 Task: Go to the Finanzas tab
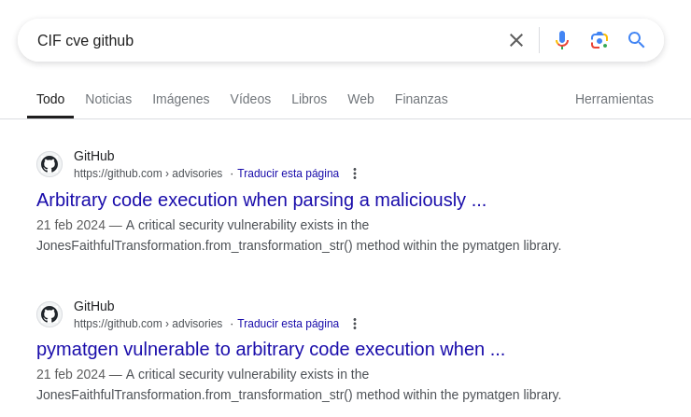[x=421, y=99]
